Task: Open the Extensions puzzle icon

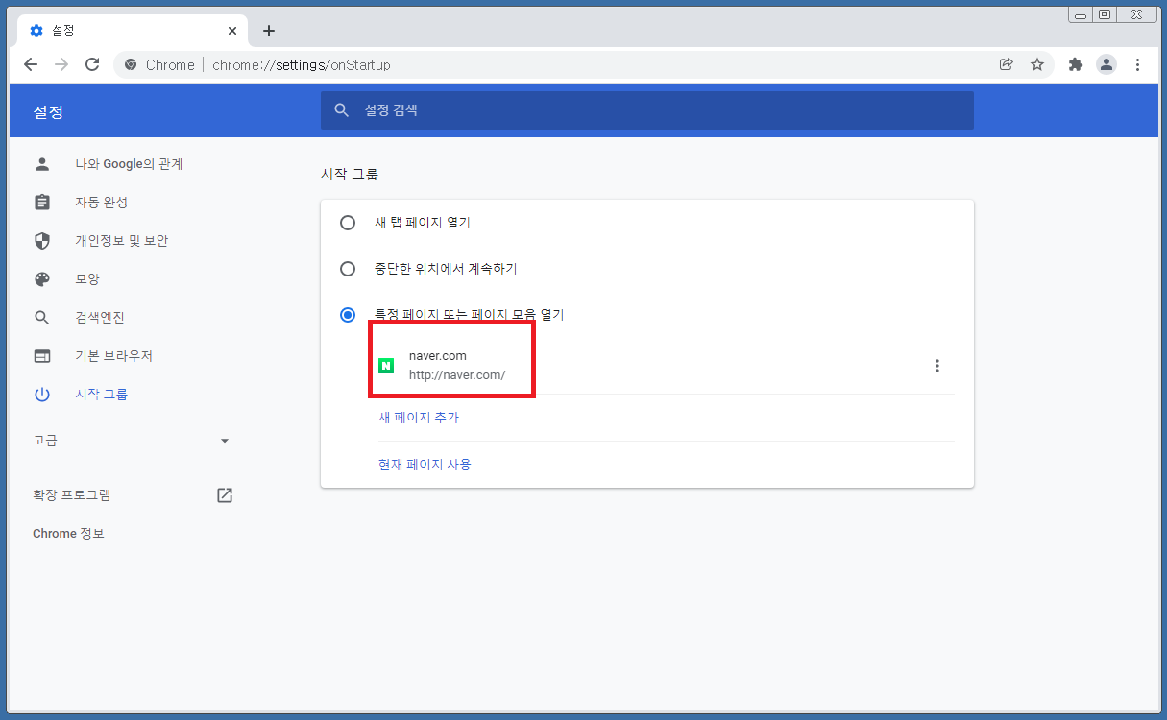Action: tap(1076, 64)
